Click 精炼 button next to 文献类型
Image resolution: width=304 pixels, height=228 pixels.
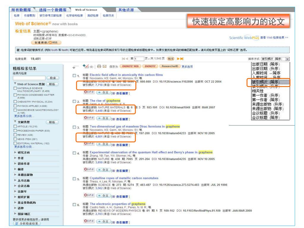pyautogui.click(x=52, y=122)
